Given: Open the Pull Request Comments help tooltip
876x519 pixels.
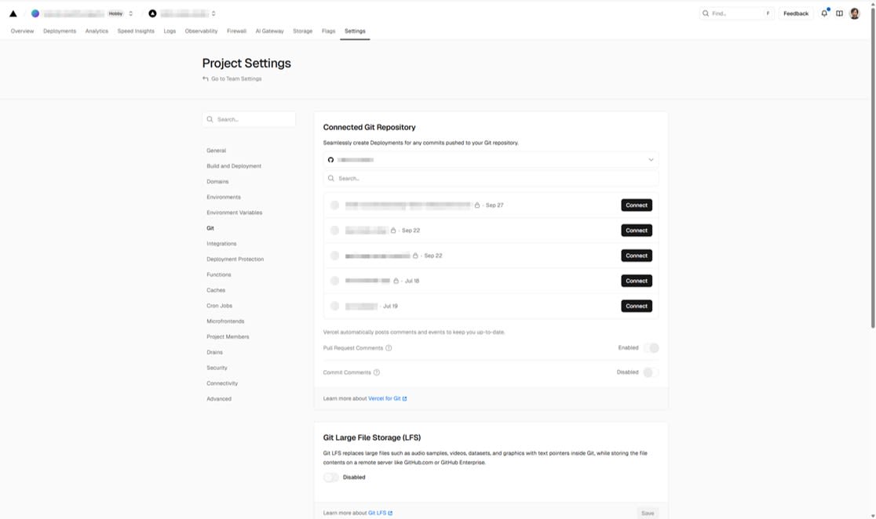Looking at the screenshot, I should (x=389, y=347).
